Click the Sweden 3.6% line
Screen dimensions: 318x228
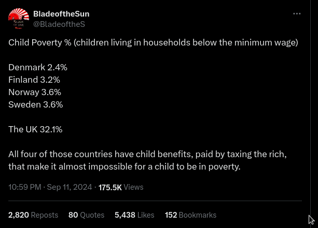35,104
